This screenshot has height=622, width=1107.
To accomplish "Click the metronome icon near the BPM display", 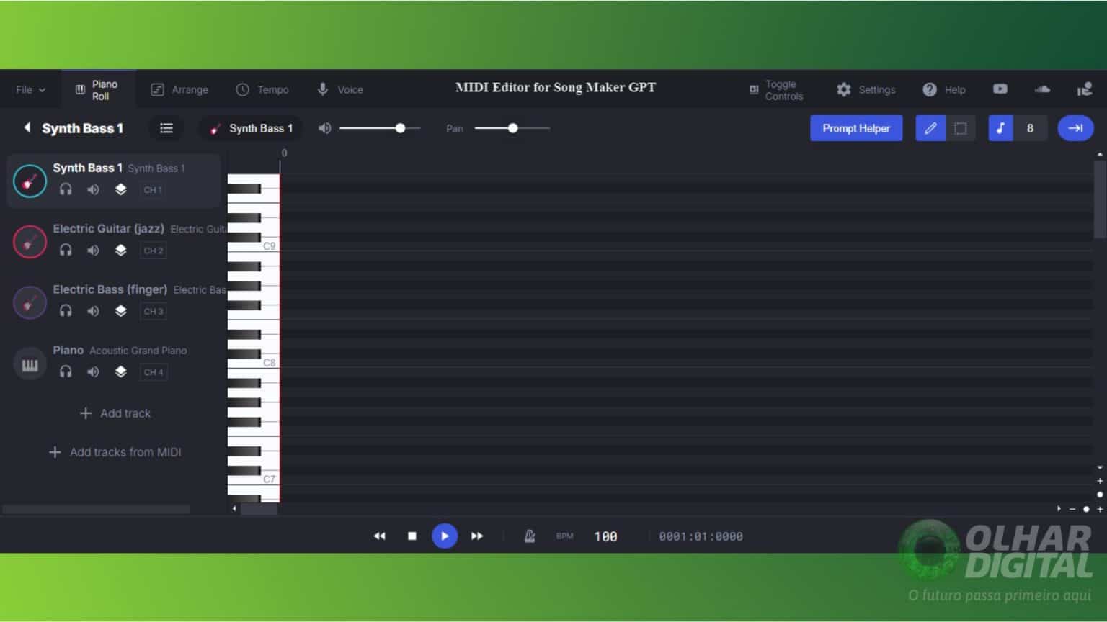I will click(x=530, y=536).
